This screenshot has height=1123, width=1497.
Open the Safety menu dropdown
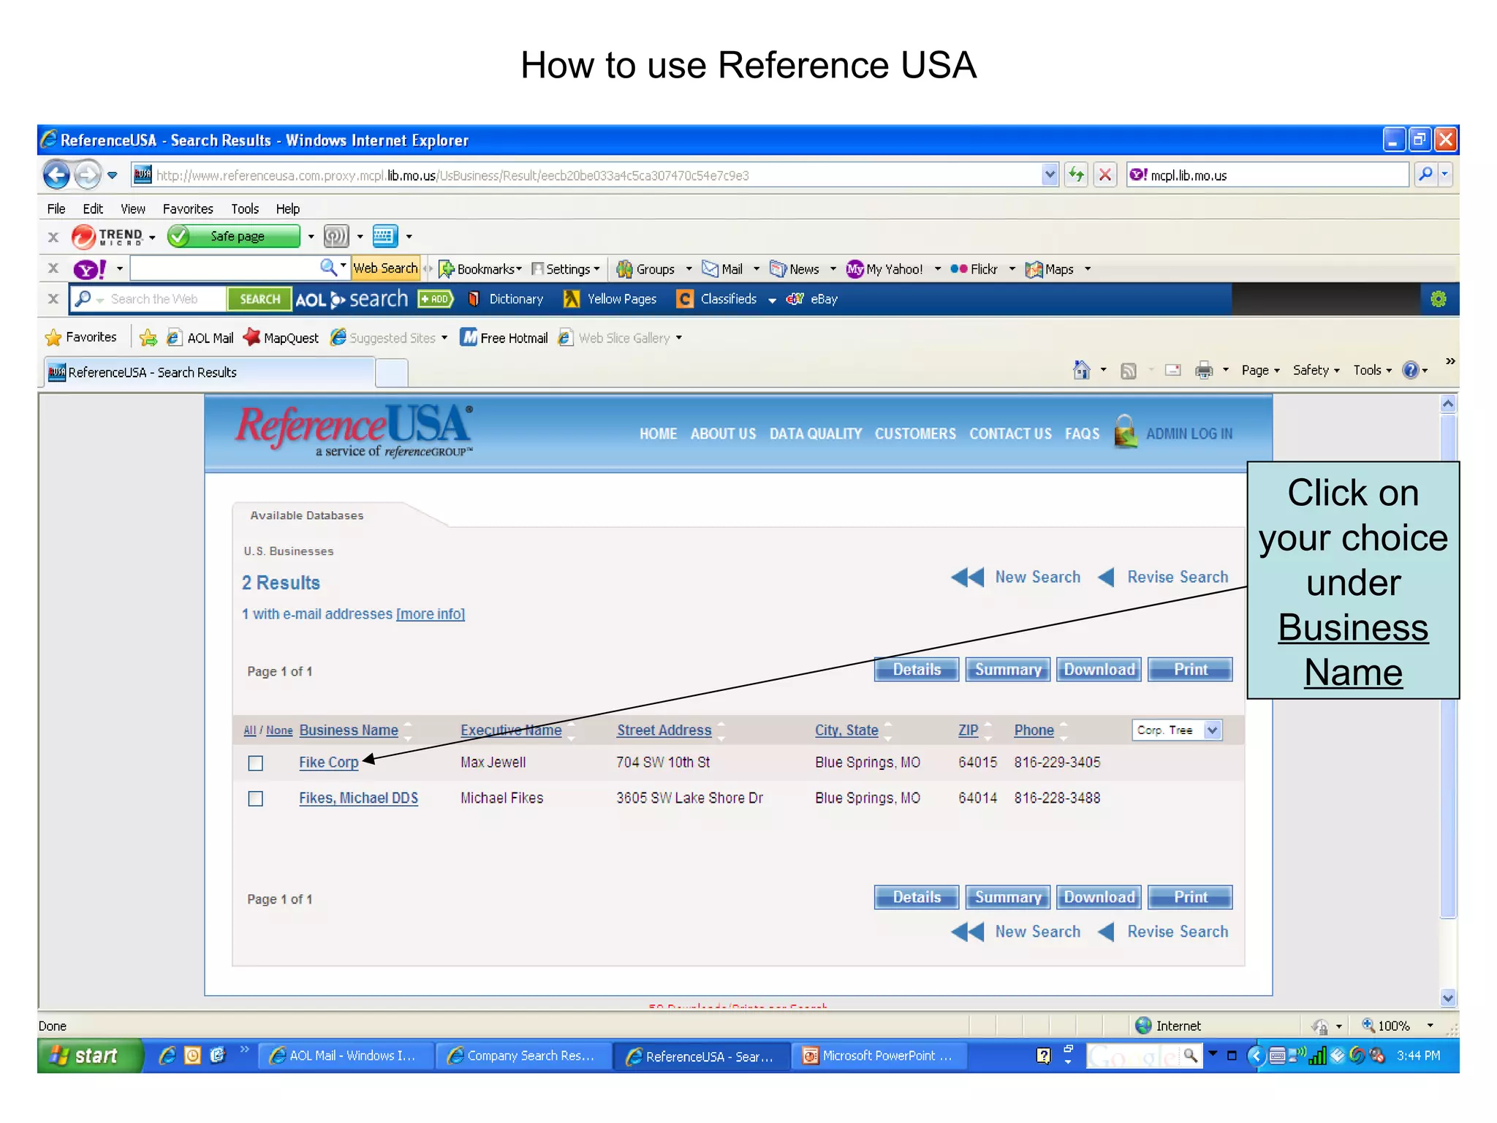(1316, 370)
